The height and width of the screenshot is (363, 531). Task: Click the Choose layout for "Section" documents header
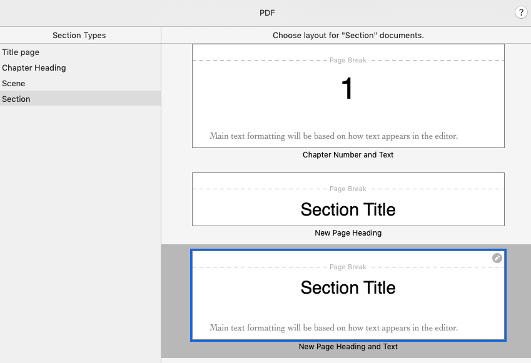click(x=348, y=35)
